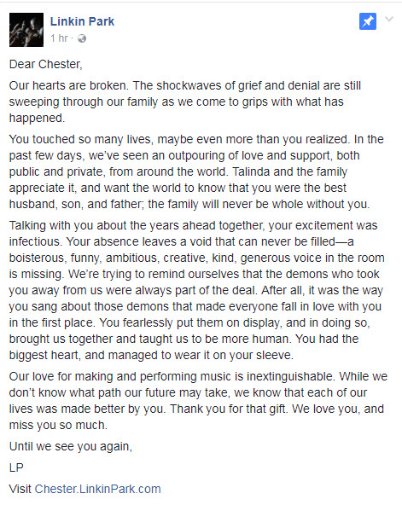This screenshot has height=505, width=402.
Task: Click the word 'Visit' before the link
Action: pyautogui.click(x=20, y=489)
